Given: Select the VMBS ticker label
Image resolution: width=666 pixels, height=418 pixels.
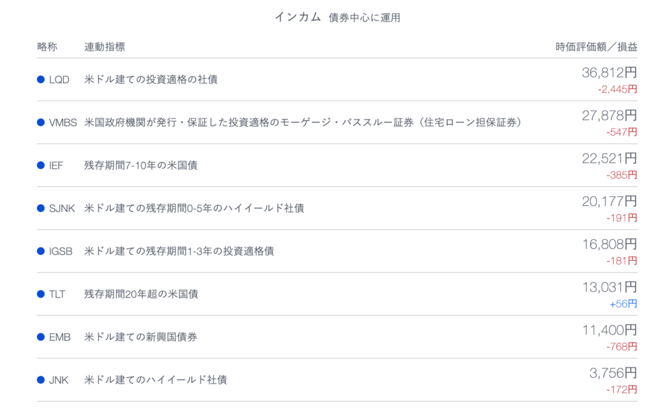Looking at the screenshot, I should pos(63,123).
